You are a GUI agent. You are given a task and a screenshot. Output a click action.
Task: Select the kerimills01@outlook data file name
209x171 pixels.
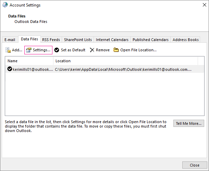tap(33, 69)
